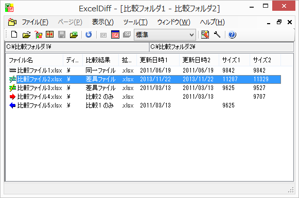Click the grayed DF toolbar icon
299x198 pixels.
pos(103,35)
